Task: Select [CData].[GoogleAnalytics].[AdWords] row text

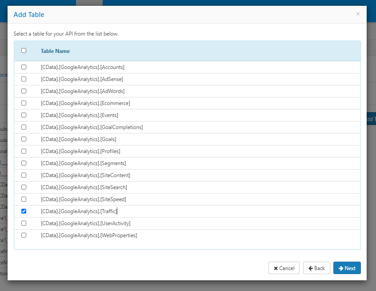Action: pyautogui.click(x=83, y=91)
